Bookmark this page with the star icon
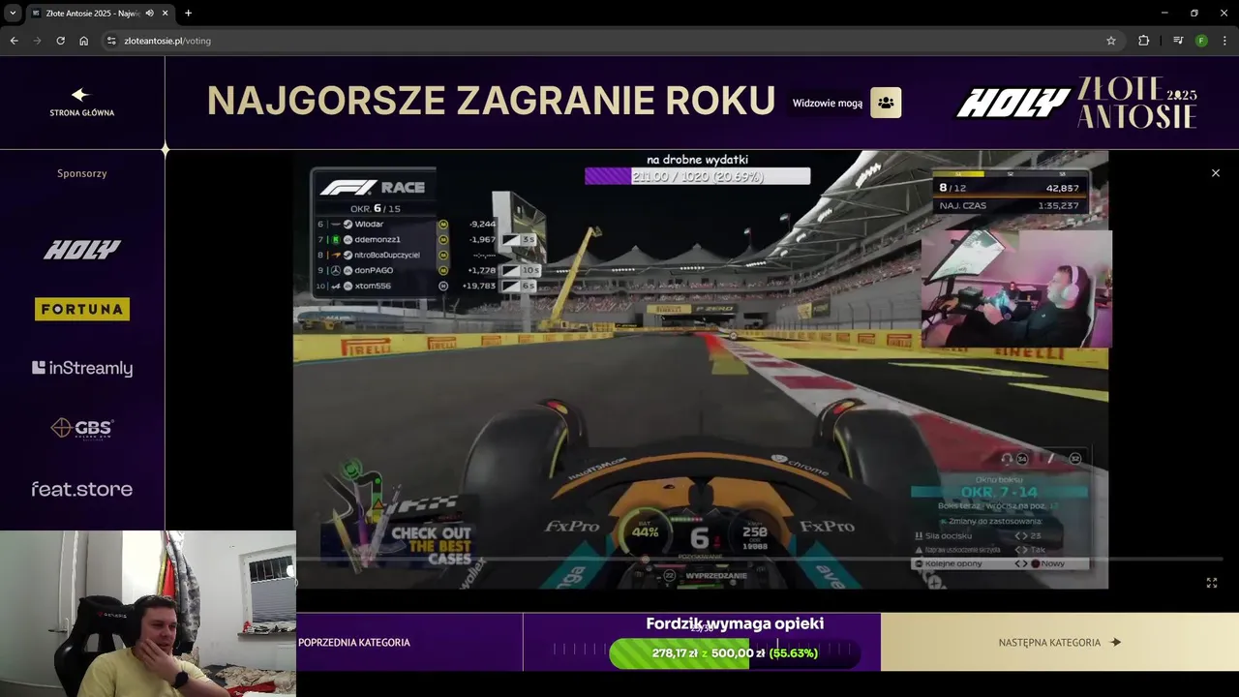 pos(1111,41)
